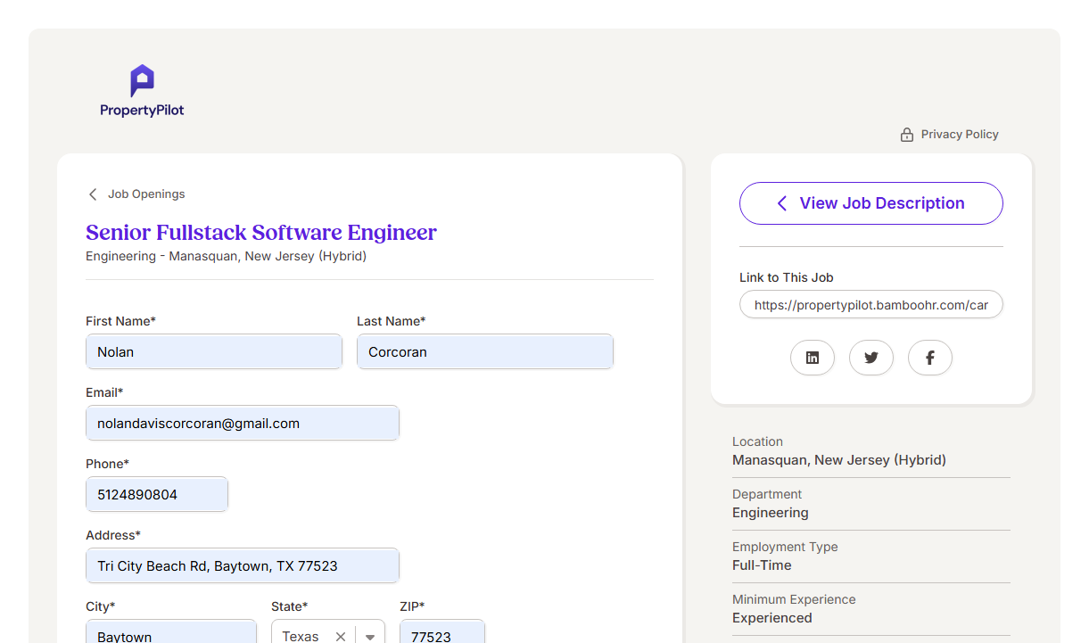Viewport: 1089px width, 643px height.
Task: Go back to Job Openings
Action: click(145, 194)
